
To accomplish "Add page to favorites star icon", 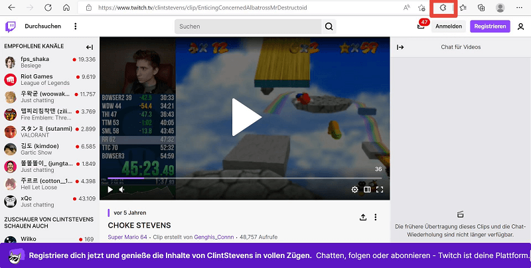I will pyautogui.click(x=421, y=7).
